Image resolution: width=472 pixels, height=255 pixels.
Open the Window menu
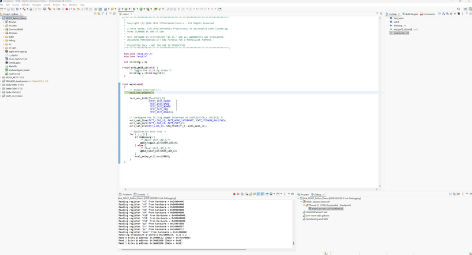73,5
